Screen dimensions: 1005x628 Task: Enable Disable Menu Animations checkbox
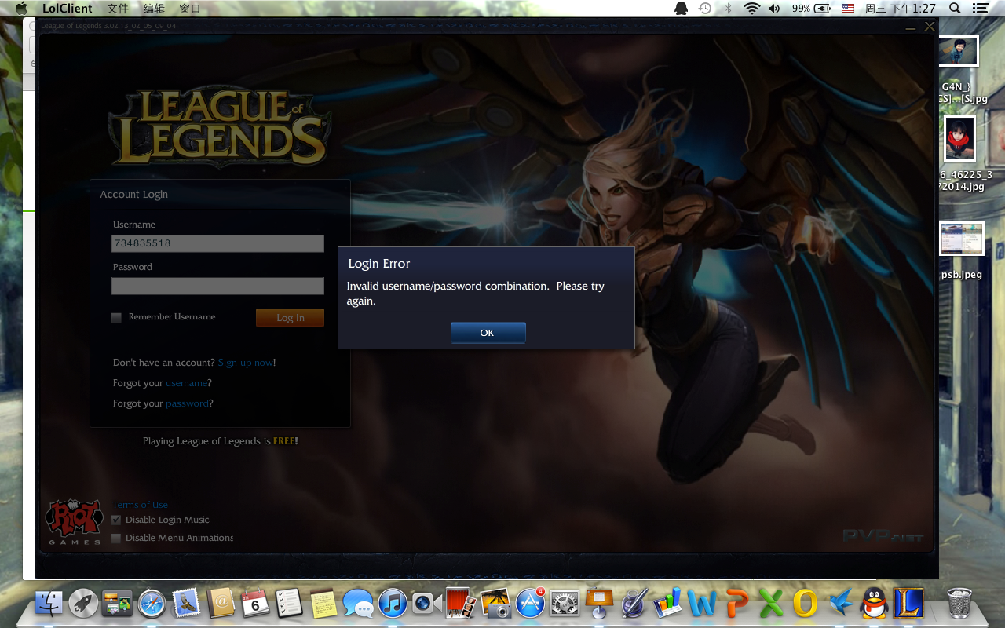(x=116, y=538)
